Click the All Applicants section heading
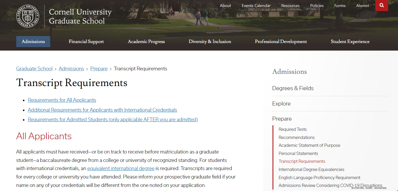 tap(44, 136)
